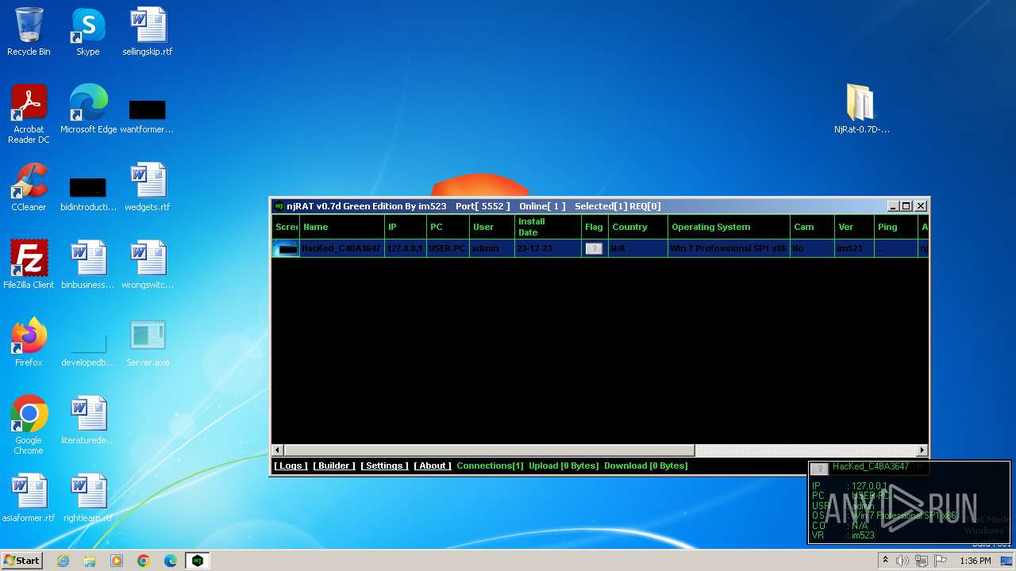Click the 1:36 PM clock
1016x571 pixels.
(975, 561)
